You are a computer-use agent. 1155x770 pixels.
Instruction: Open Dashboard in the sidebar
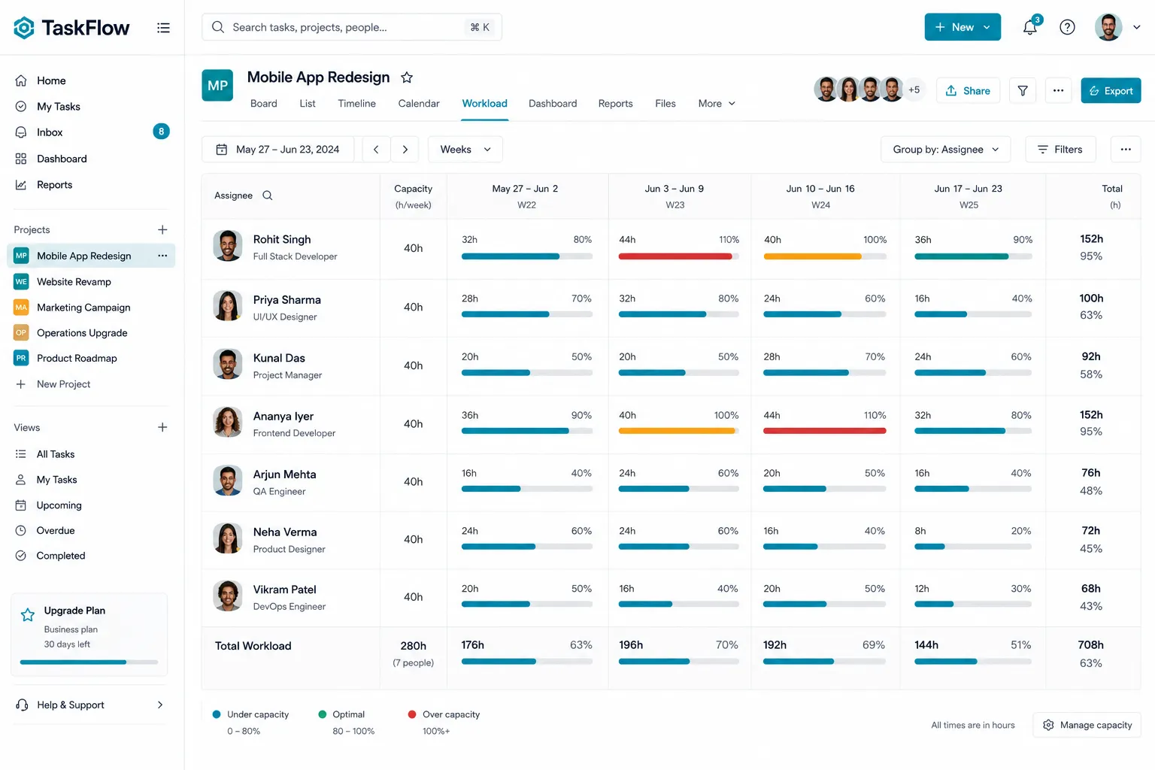[x=62, y=159]
